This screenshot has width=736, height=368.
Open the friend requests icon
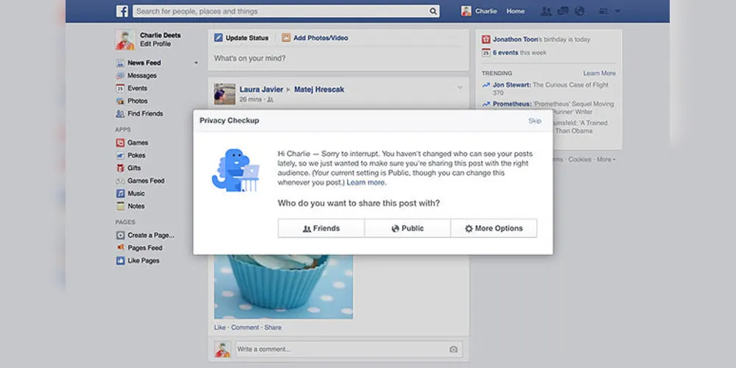(546, 11)
